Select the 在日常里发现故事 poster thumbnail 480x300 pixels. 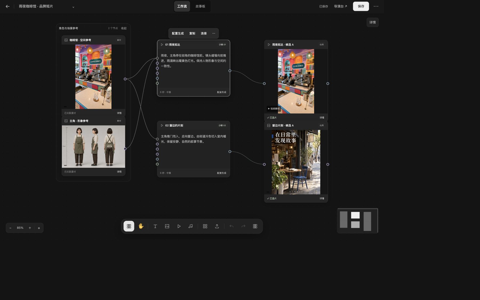tap(296, 162)
